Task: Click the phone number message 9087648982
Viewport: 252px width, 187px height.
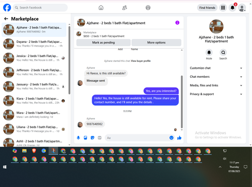Action: tap(94, 124)
